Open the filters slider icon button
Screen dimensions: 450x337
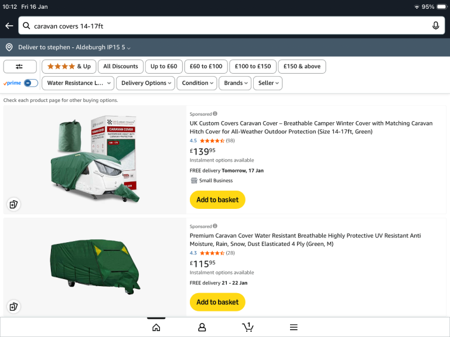[x=20, y=67]
